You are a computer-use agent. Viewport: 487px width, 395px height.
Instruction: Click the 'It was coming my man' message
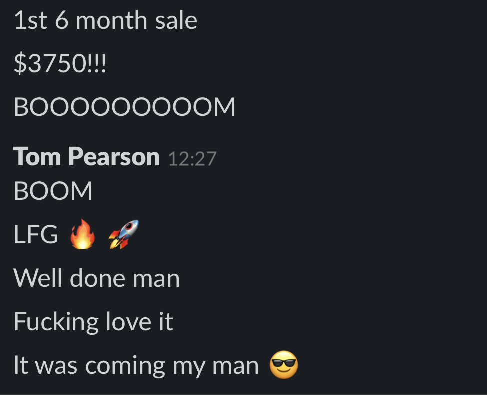coord(136,366)
